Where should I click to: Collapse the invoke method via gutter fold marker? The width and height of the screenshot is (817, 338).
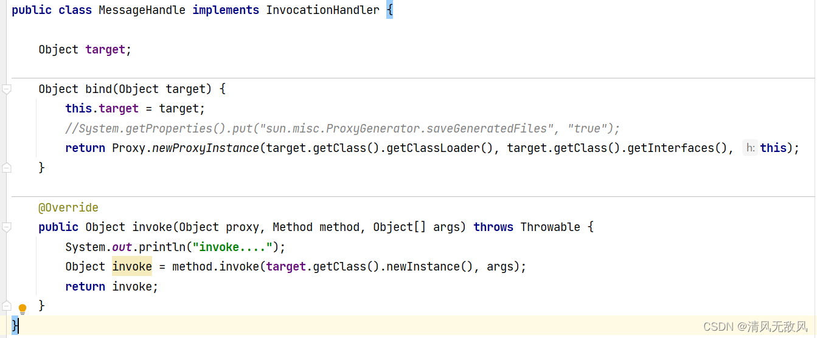click(x=7, y=227)
